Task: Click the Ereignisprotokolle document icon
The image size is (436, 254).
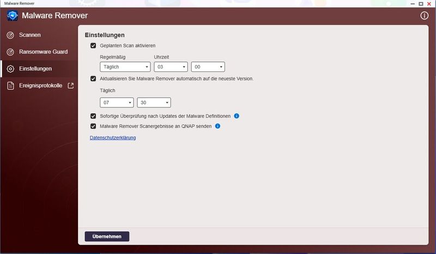Action: [x=10, y=86]
